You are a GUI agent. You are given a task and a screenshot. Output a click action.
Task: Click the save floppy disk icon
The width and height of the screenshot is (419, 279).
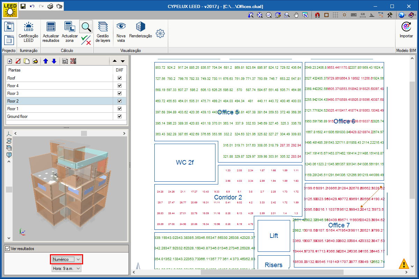[x=23, y=6]
